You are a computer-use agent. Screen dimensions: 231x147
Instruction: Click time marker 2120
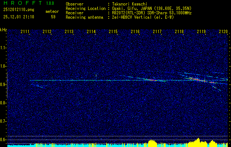(x=223, y=31)
